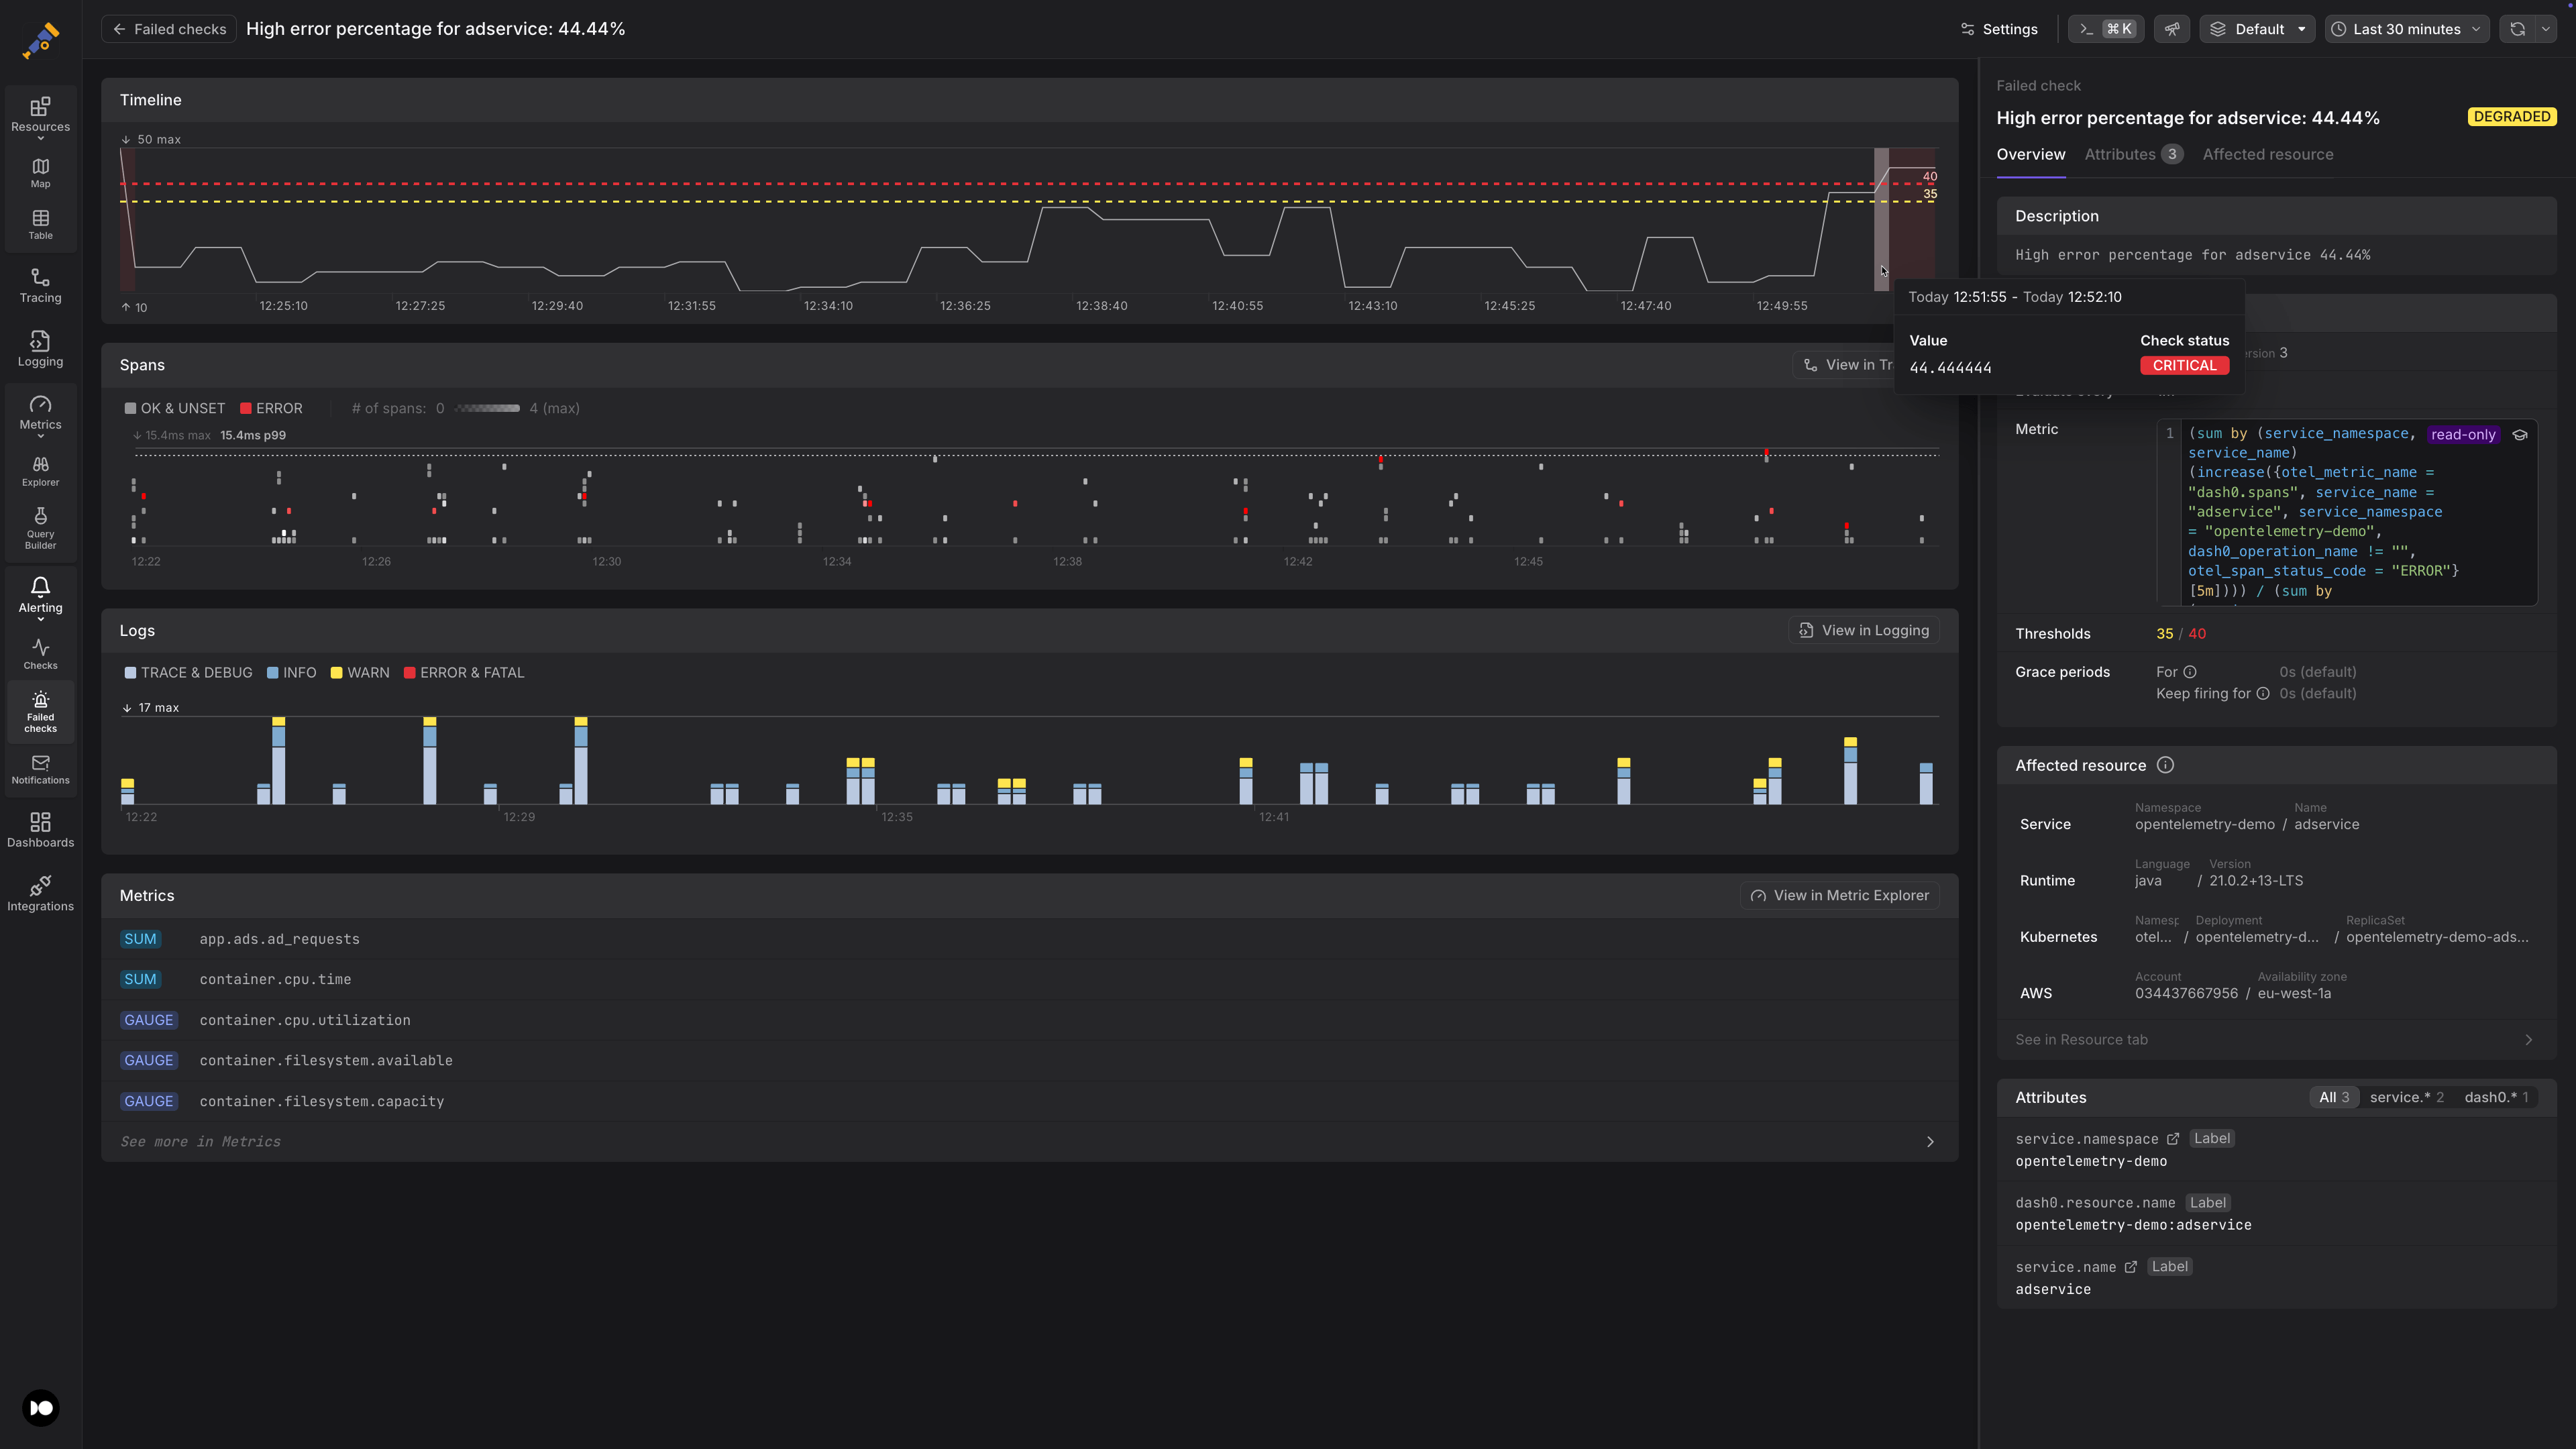Toggle the WARN logs legend filter

pos(360,673)
